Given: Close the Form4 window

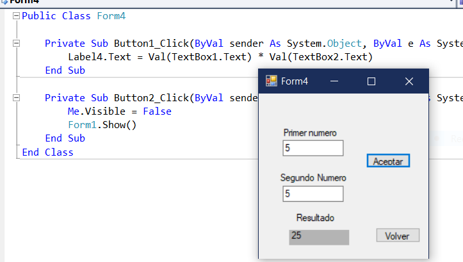Looking at the screenshot, I should [409, 81].
